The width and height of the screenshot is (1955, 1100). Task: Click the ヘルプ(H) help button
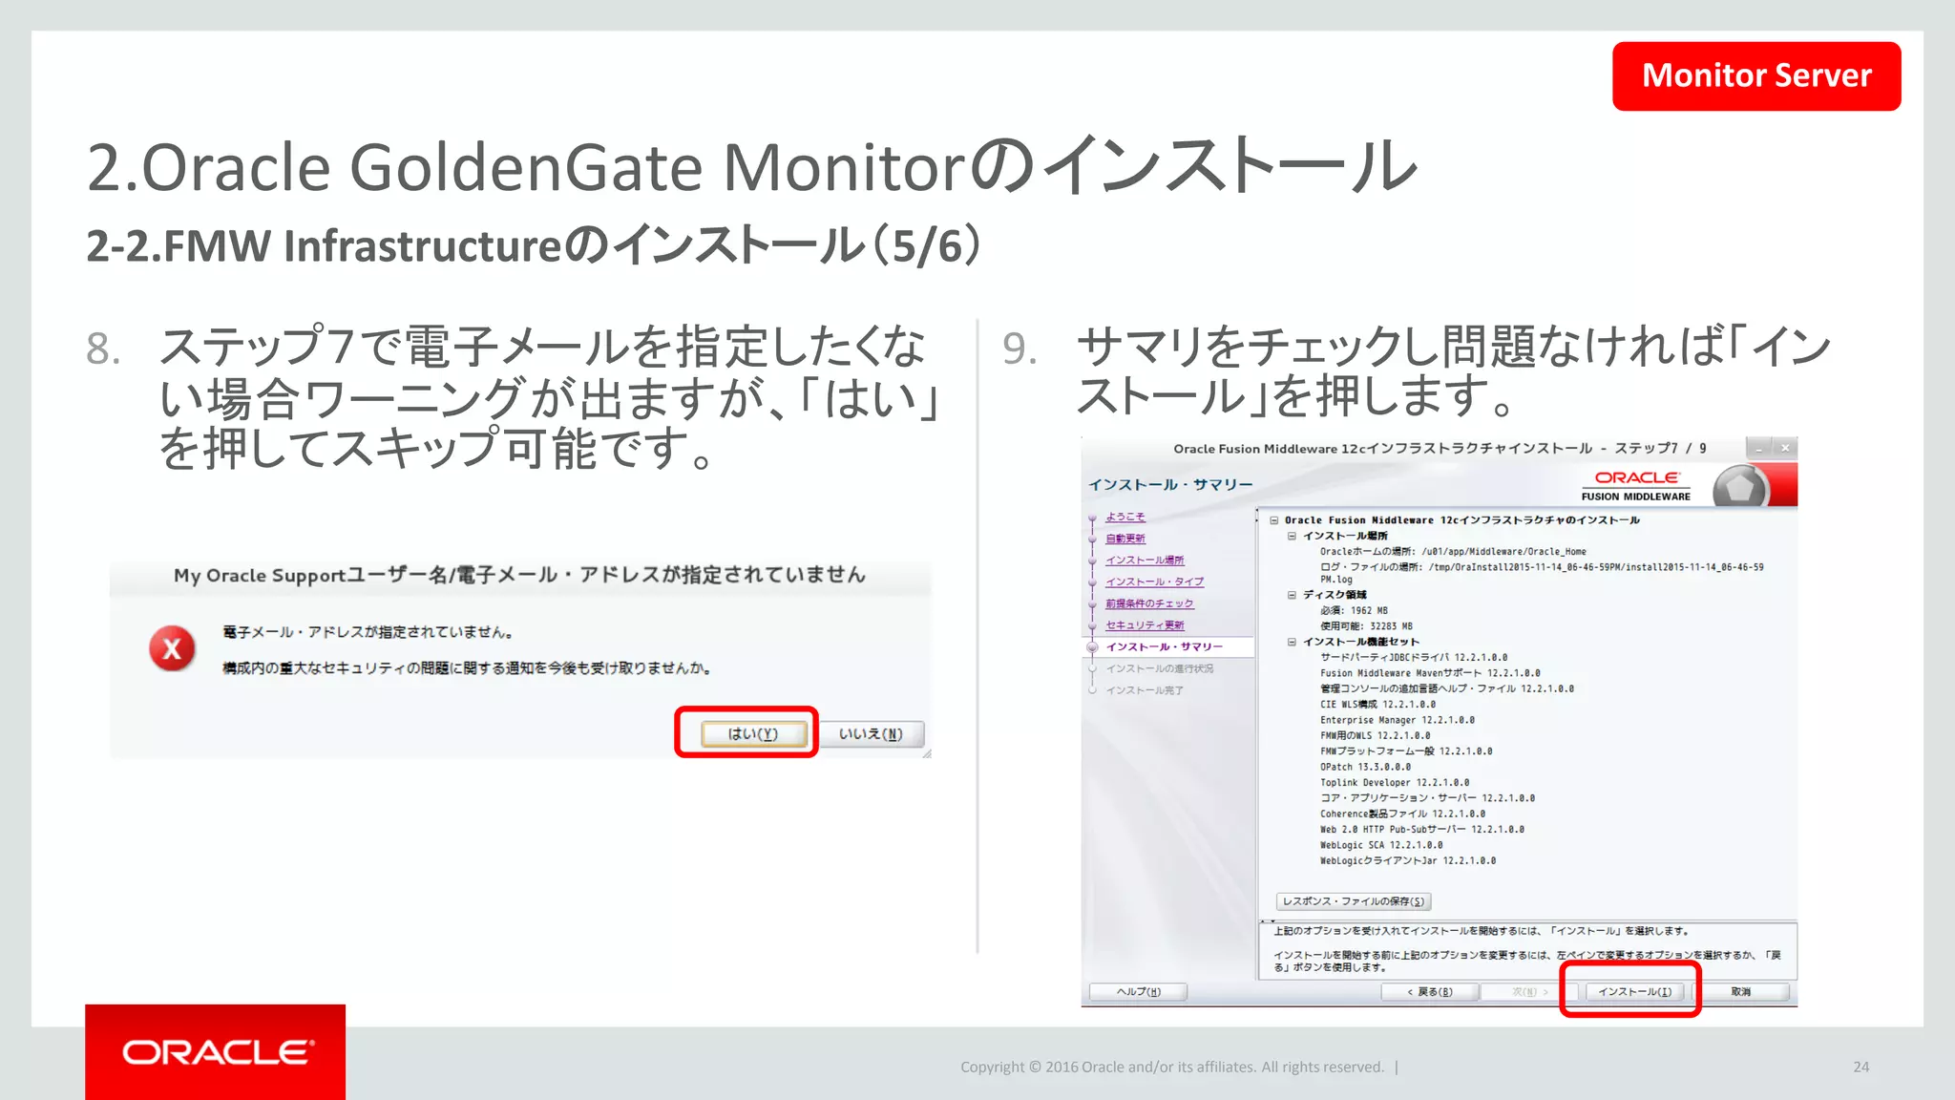(1138, 991)
